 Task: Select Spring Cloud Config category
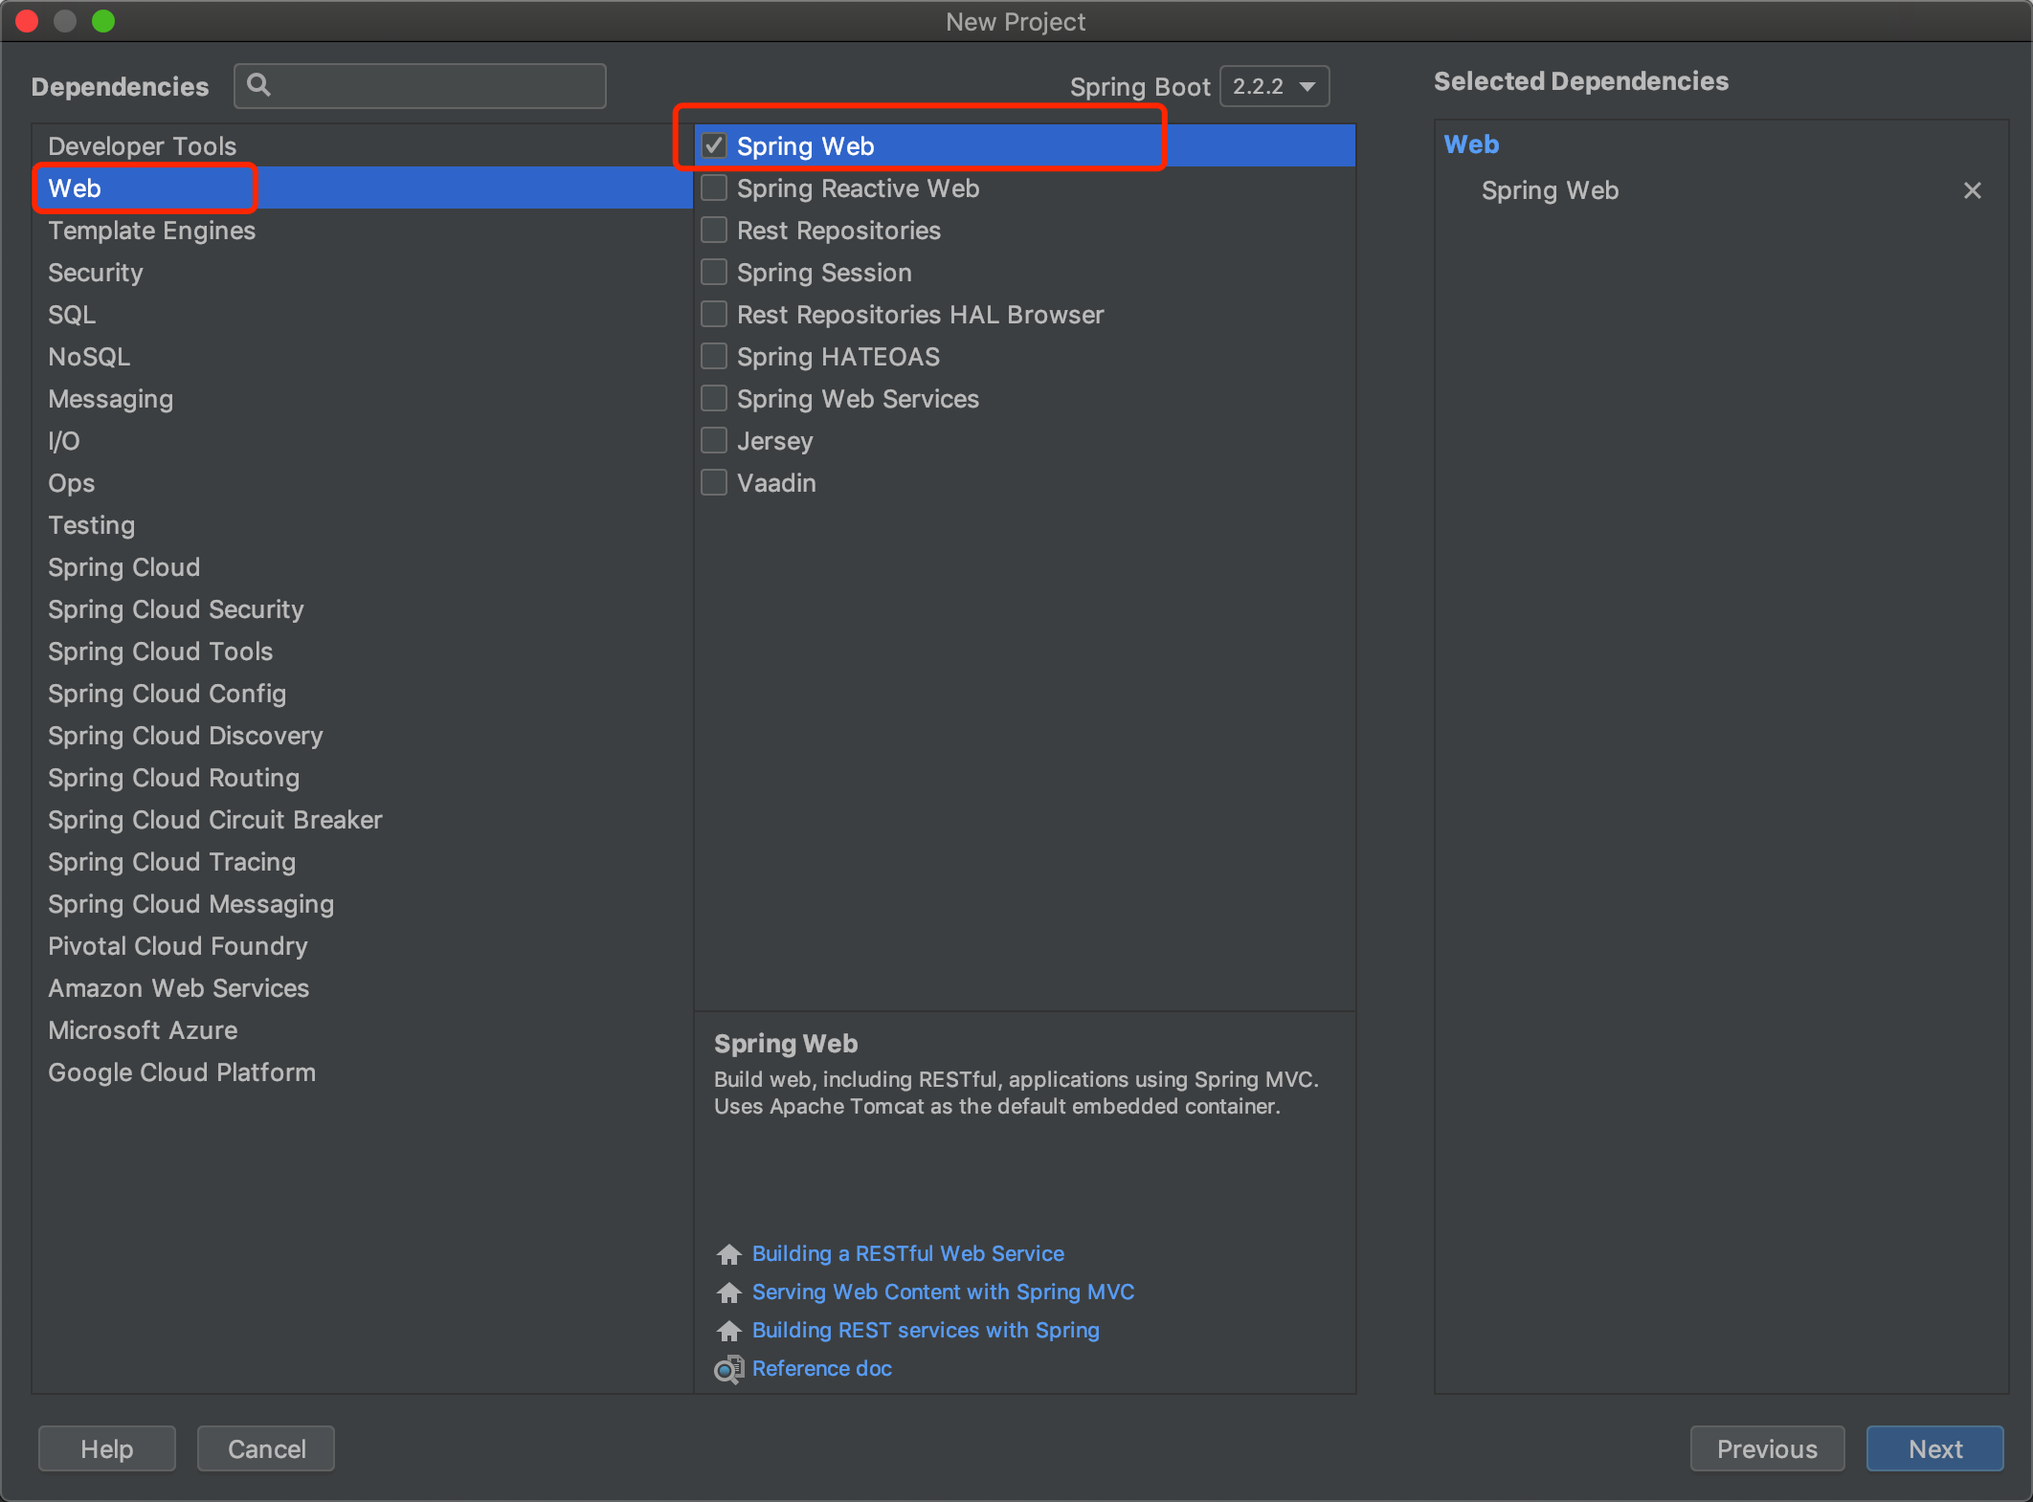(x=362, y=693)
